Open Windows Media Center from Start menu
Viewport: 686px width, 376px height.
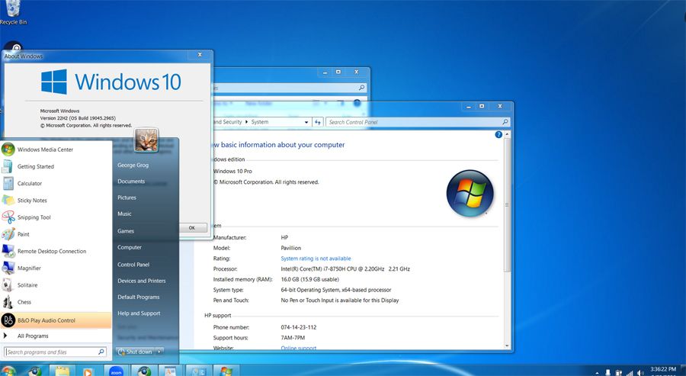pyautogui.click(x=56, y=149)
